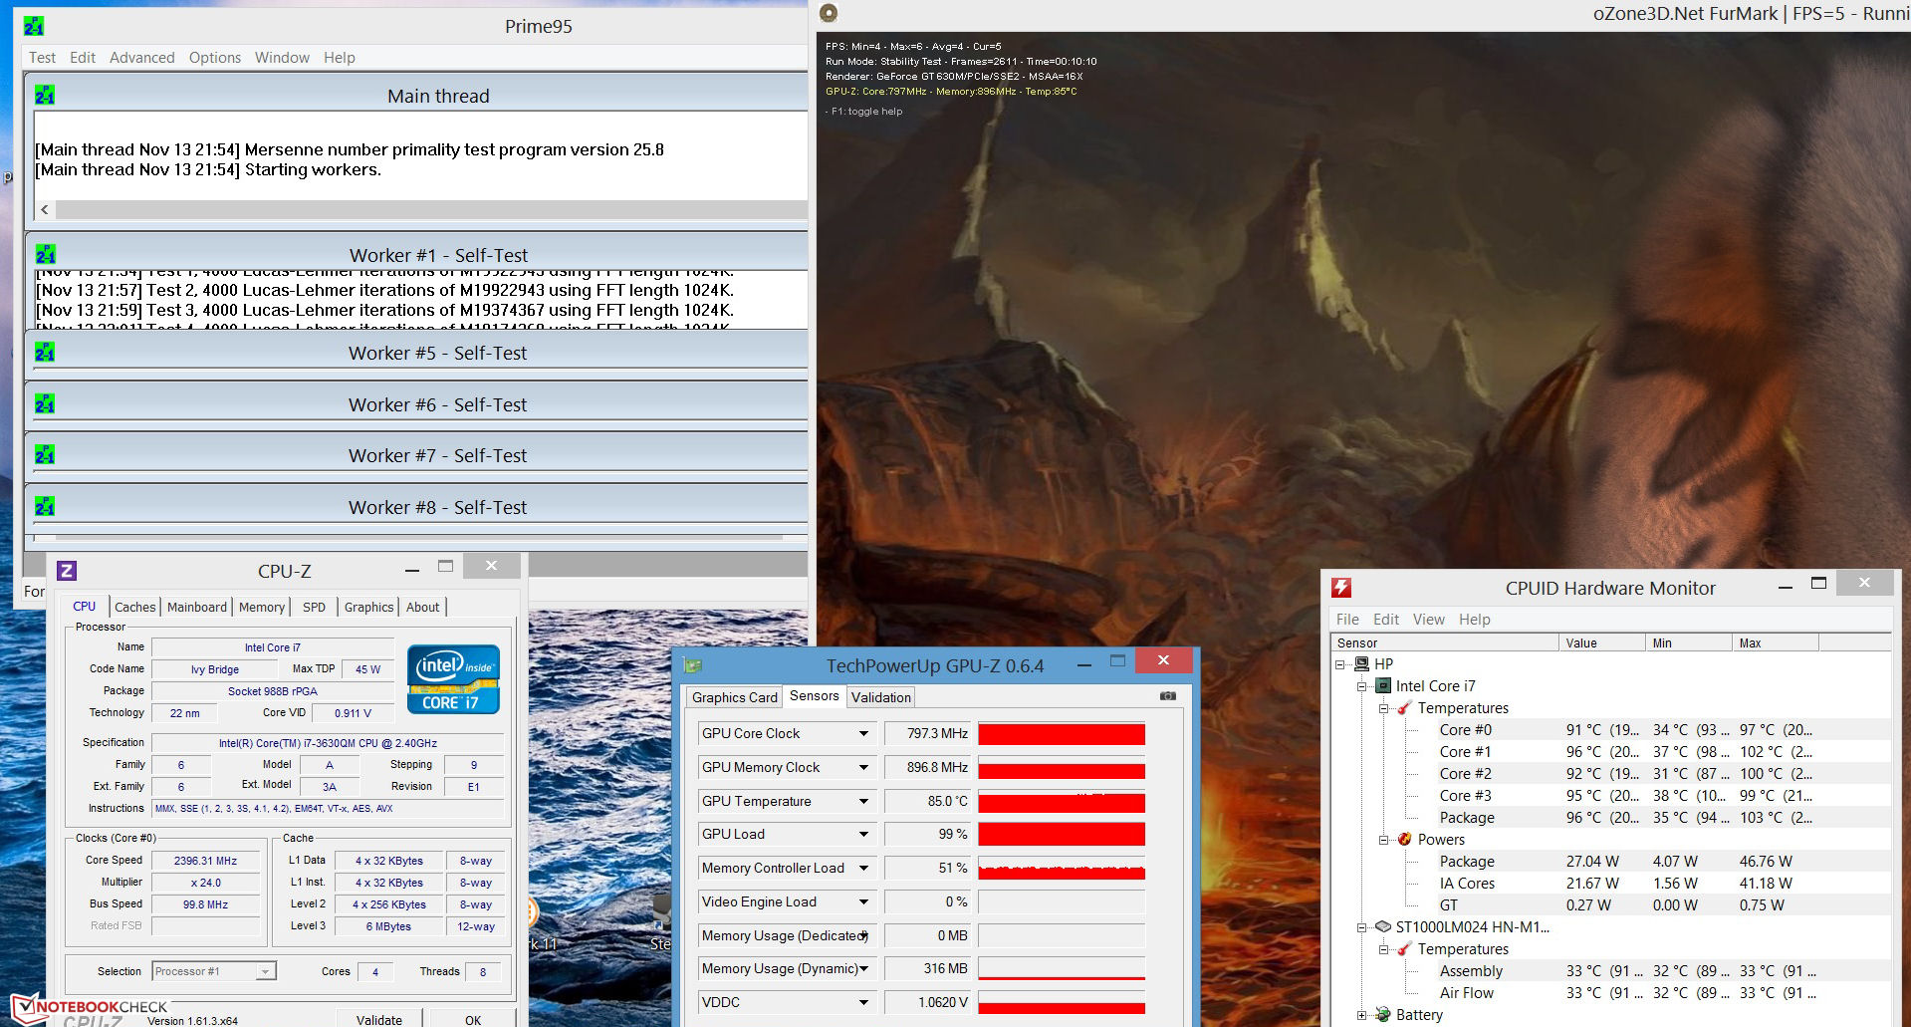Click the HP computer icon in sensor tree
Screen dimensions: 1911x1027
[x=1361, y=664]
